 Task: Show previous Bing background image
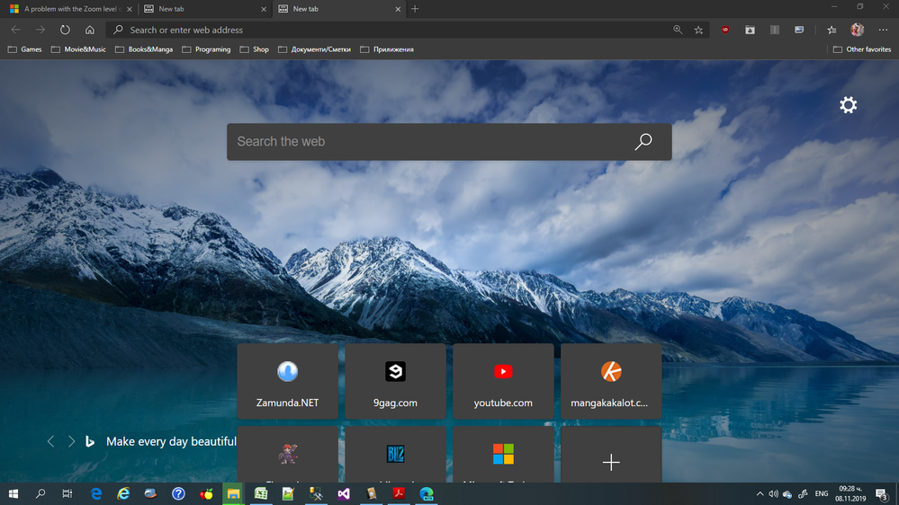[51, 441]
